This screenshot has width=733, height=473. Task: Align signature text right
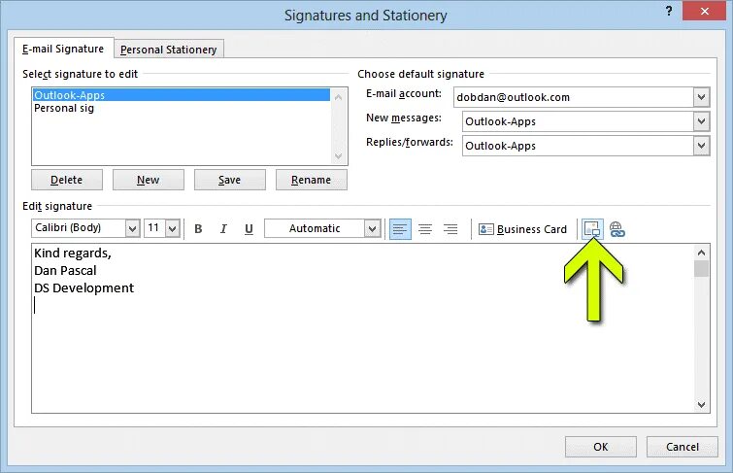click(450, 229)
